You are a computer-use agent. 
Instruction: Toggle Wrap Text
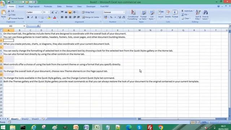click(x=88, y=12)
